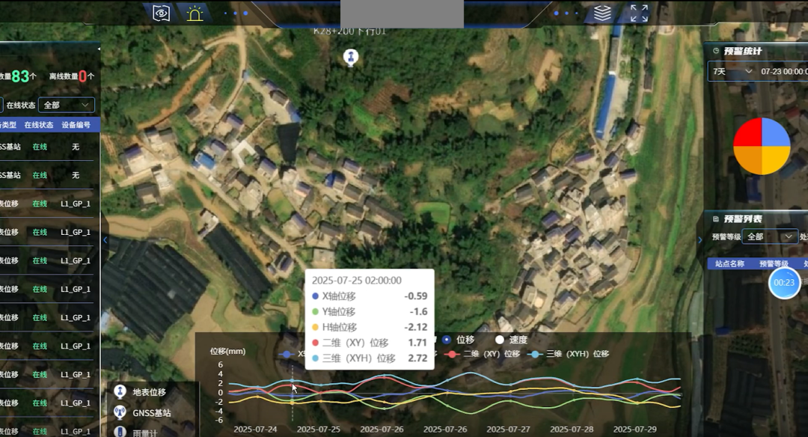Collapse the right panel with arrow
Image resolution: width=808 pixels, height=437 pixels.
700,239
